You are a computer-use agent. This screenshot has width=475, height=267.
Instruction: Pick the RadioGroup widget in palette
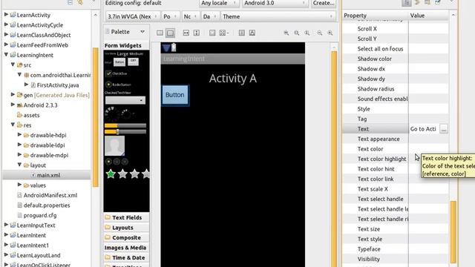click(x=117, y=162)
